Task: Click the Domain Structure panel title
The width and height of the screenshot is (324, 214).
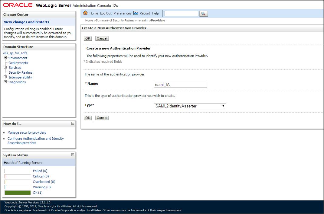Action: point(18,47)
